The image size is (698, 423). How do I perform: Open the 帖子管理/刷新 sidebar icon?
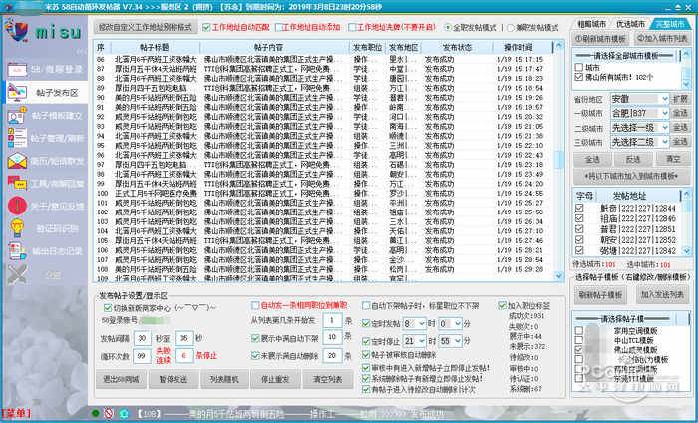[17, 138]
